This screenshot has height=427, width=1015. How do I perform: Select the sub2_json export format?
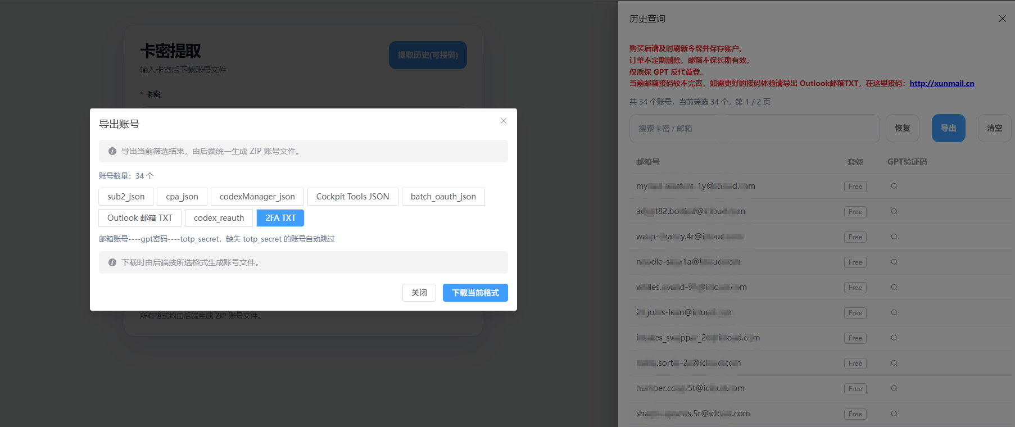(x=126, y=197)
